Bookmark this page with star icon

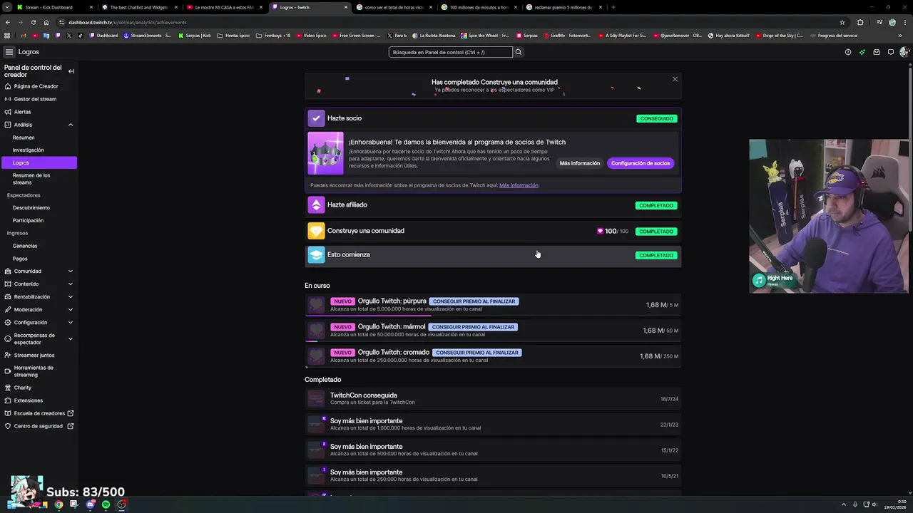point(842,22)
